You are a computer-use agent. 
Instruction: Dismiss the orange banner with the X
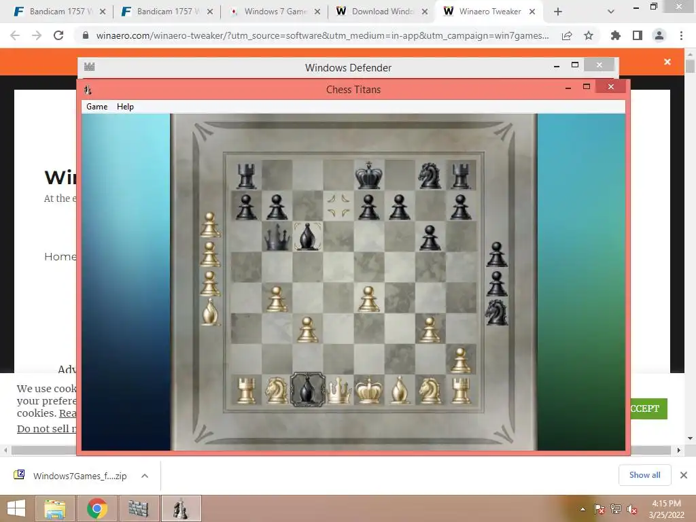pos(667,62)
